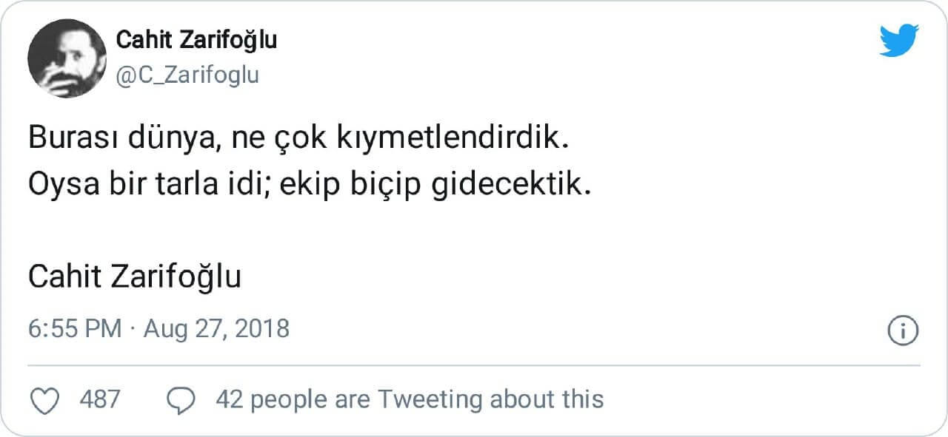Click the number 42 beside the reply icon
Screen dimensions: 948x437
230,399
